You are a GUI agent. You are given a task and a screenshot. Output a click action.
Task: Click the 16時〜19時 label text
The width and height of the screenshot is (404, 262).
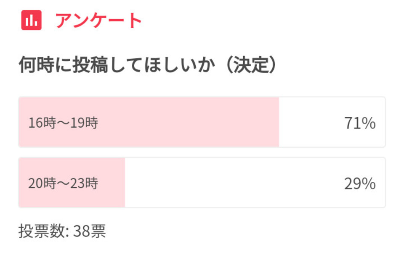point(63,123)
